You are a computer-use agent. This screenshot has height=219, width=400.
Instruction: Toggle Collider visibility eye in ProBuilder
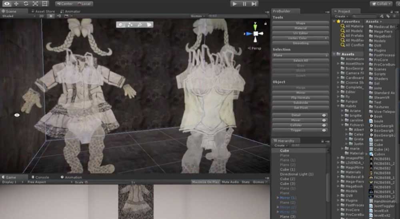coord(324,125)
